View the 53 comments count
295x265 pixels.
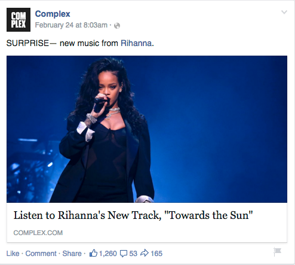point(133,254)
